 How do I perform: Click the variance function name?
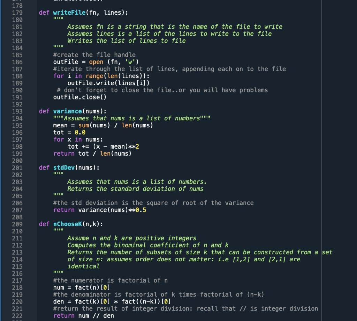67,111
